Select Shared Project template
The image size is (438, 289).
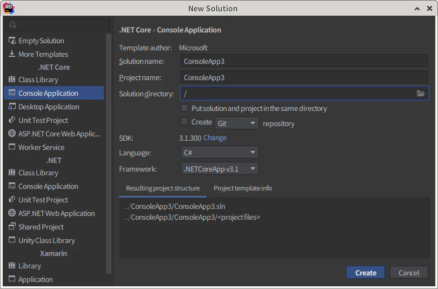(x=54, y=227)
